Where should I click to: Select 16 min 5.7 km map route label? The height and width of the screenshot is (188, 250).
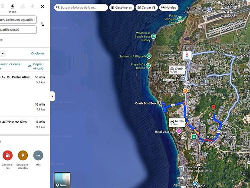pos(177,123)
